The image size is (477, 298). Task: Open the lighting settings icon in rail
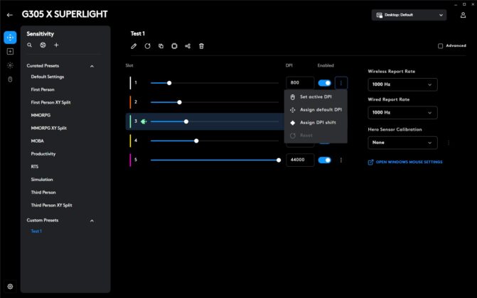click(x=10, y=65)
